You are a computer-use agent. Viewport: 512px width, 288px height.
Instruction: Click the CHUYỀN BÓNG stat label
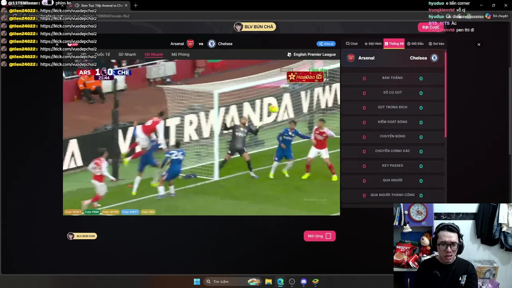[x=392, y=136]
